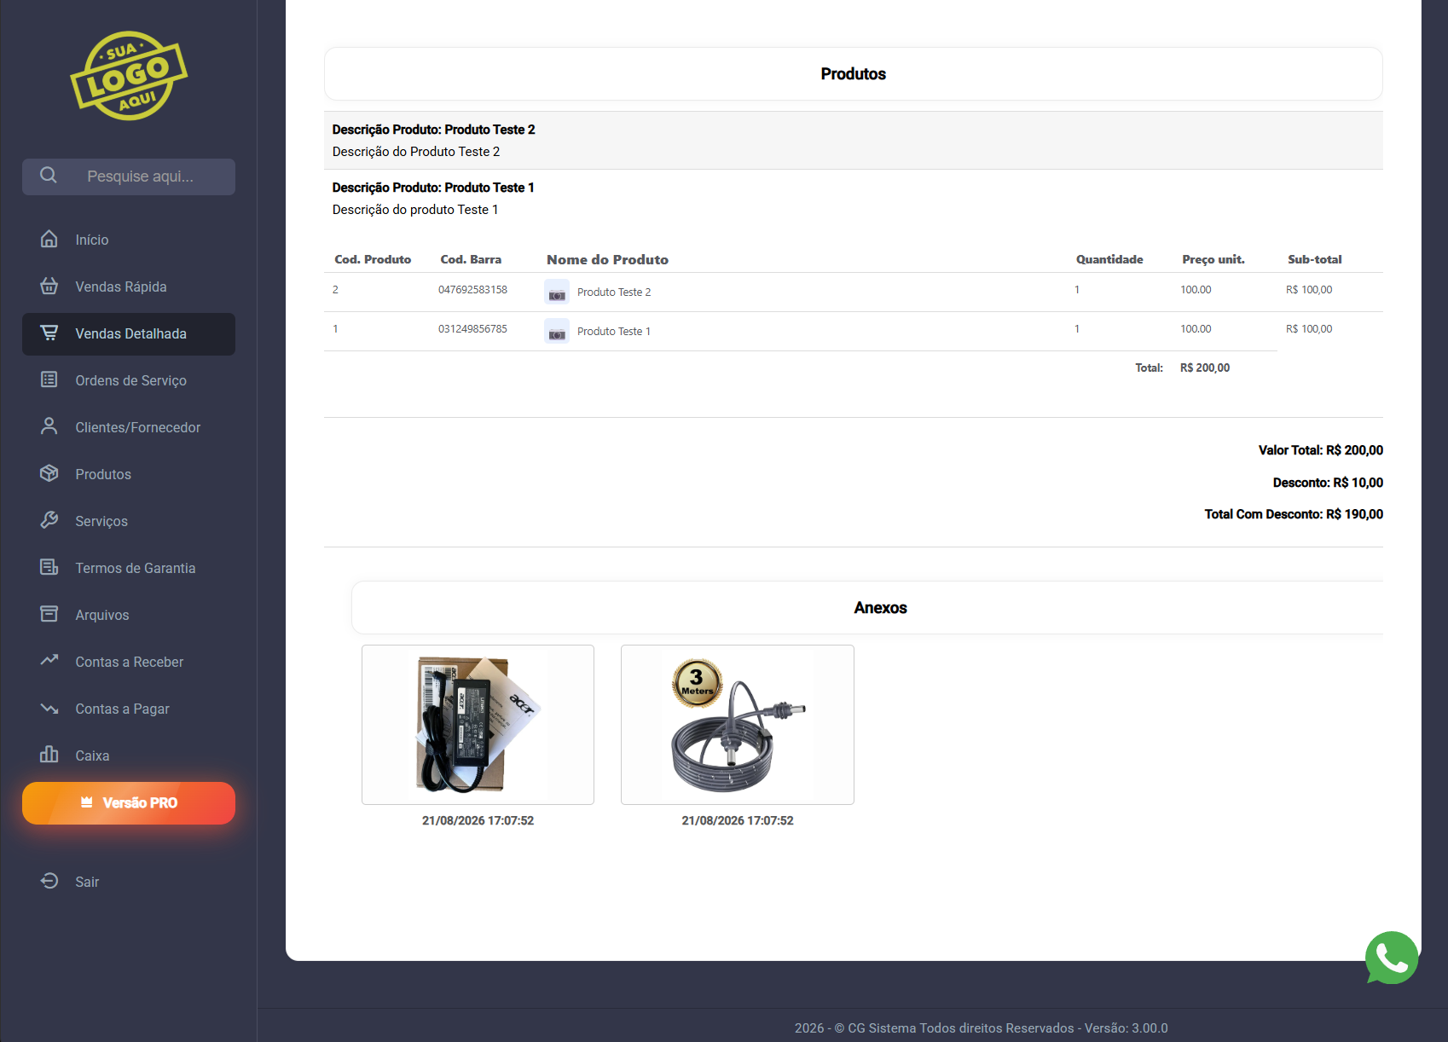Click the Anexos section header

[867, 608]
